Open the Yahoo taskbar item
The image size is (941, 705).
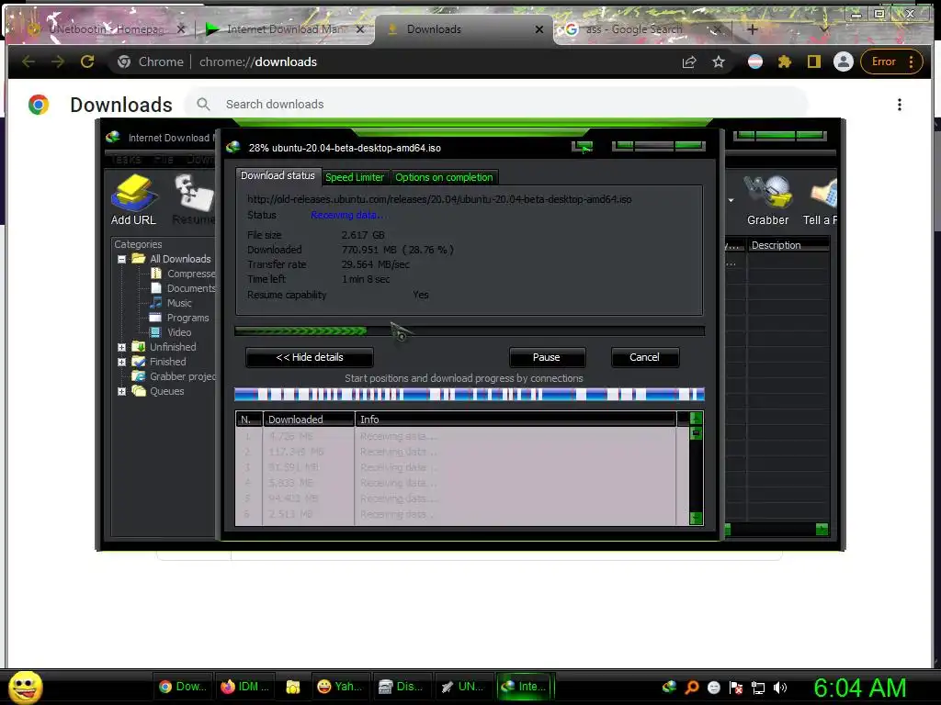click(x=340, y=687)
